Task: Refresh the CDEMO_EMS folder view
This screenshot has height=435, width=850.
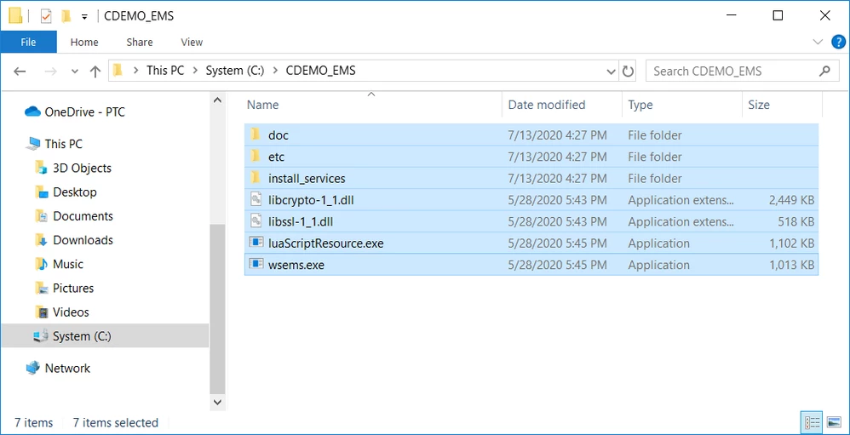Action: click(x=629, y=72)
